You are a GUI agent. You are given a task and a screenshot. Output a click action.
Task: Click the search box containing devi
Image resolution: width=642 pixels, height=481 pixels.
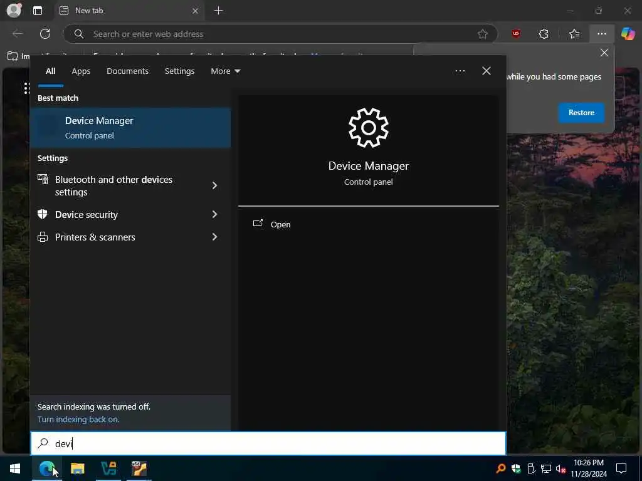[268, 443]
